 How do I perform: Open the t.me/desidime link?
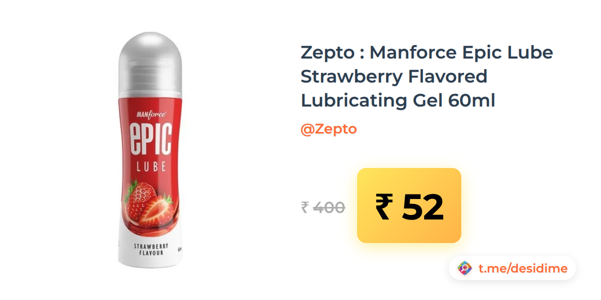[x=523, y=268]
